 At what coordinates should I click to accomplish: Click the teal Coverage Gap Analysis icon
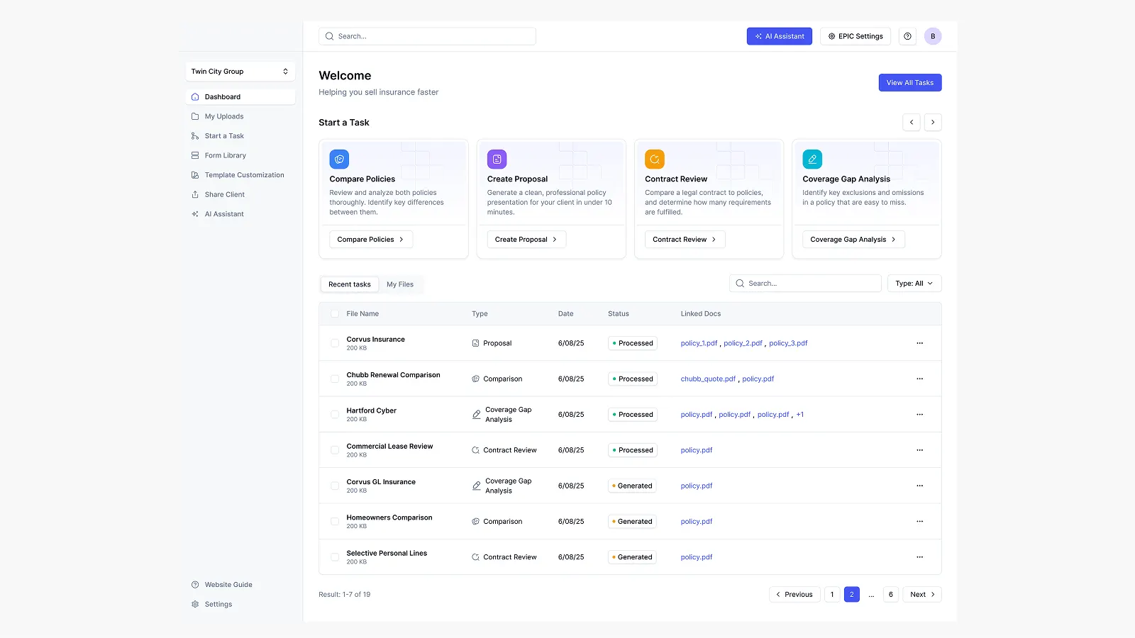point(812,159)
